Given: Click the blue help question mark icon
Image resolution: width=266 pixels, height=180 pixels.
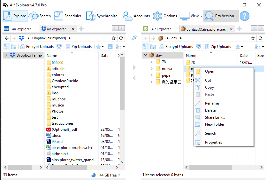Looking at the screenshot, I should point(245,16).
